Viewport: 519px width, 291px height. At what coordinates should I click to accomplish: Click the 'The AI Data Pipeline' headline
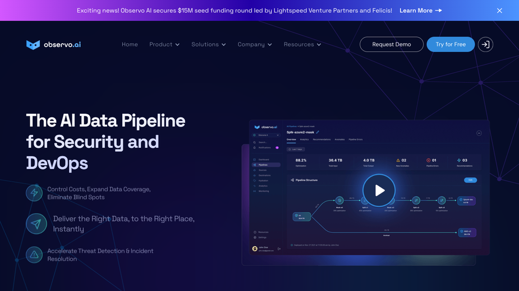105,142
